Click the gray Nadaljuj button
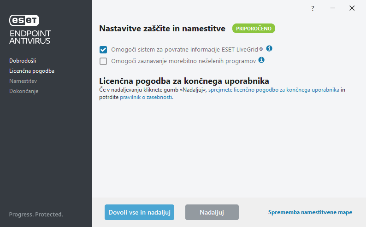The image size is (366, 227). tap(212, 212)
